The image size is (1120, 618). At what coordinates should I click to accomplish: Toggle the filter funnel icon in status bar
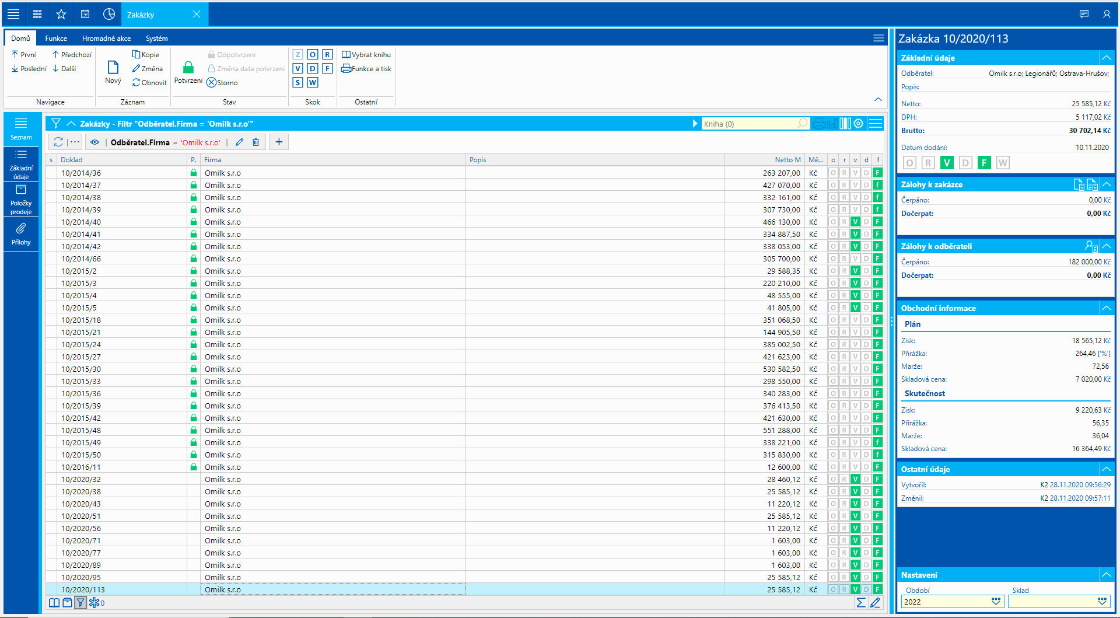click(x=80, y=603)
